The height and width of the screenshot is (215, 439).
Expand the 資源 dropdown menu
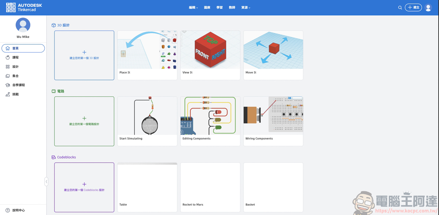click(246, 7)
